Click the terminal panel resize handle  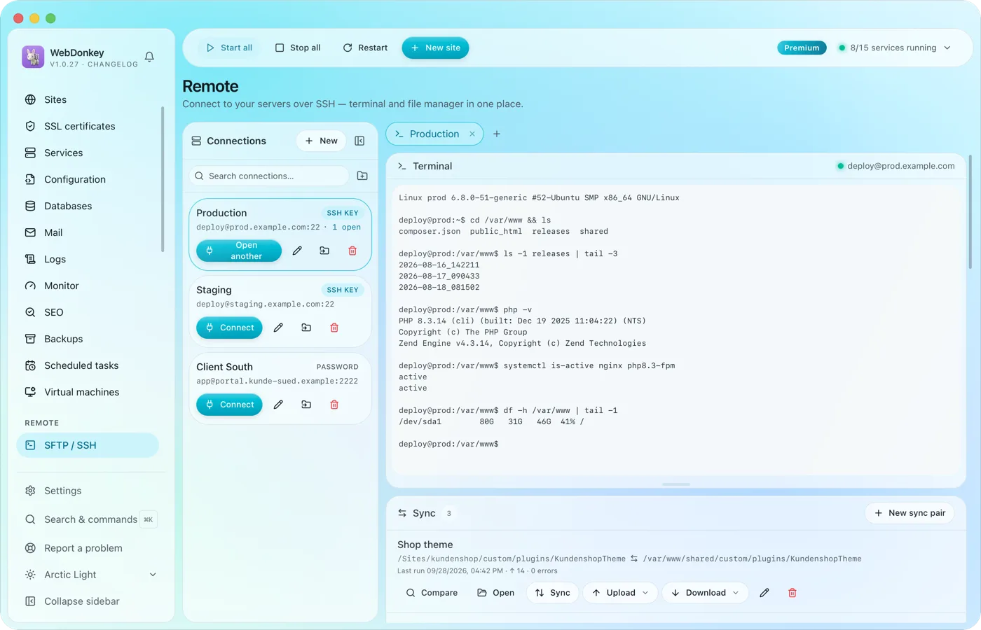pos(676,484)
